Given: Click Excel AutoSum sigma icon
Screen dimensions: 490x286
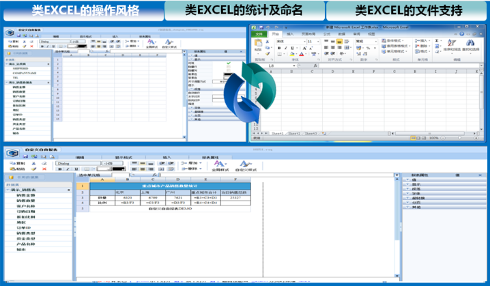Looking at the screenshot, I should coord(437,41).
